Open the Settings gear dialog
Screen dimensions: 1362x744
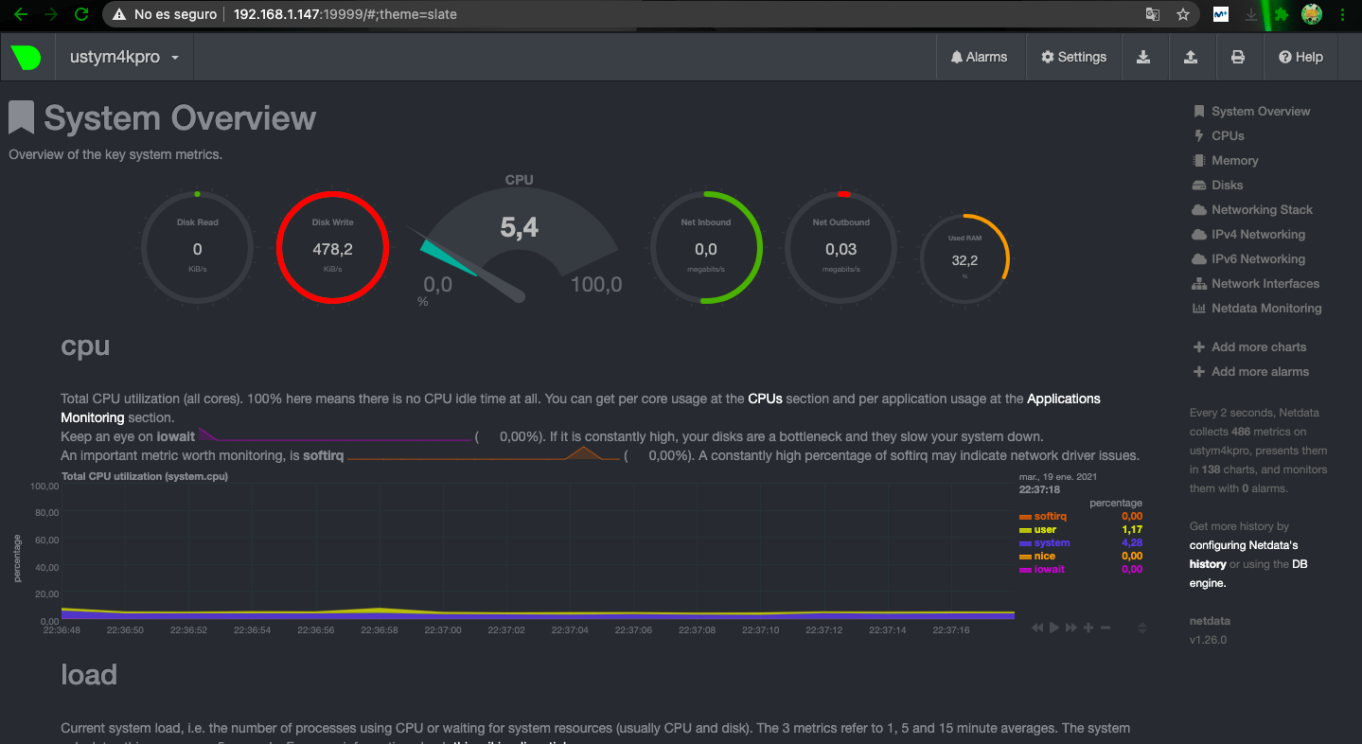coord(1073,57)
